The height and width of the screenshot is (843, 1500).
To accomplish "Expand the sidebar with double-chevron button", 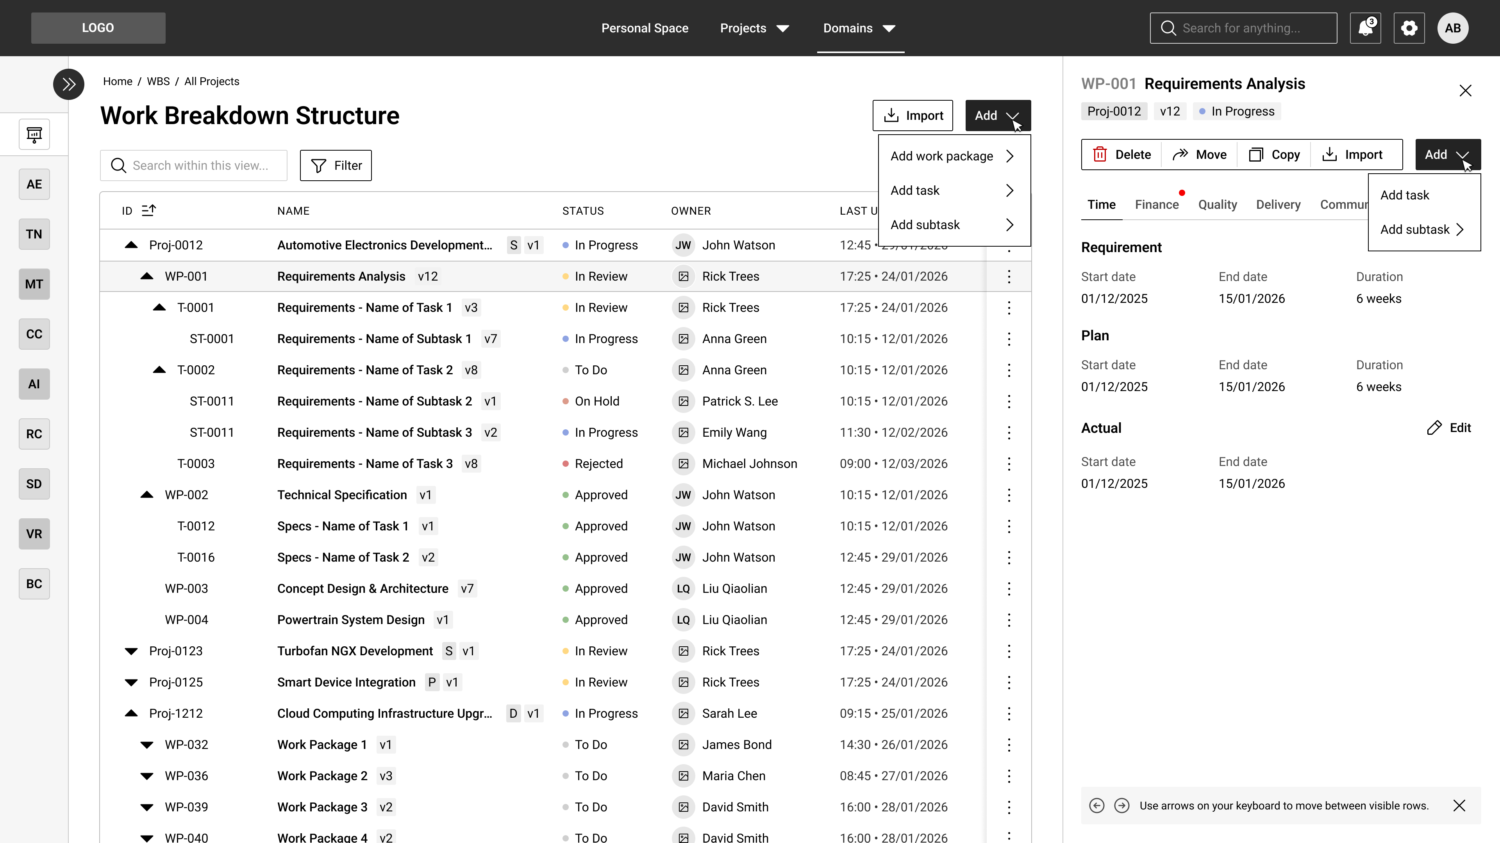I will coord(69,84).
